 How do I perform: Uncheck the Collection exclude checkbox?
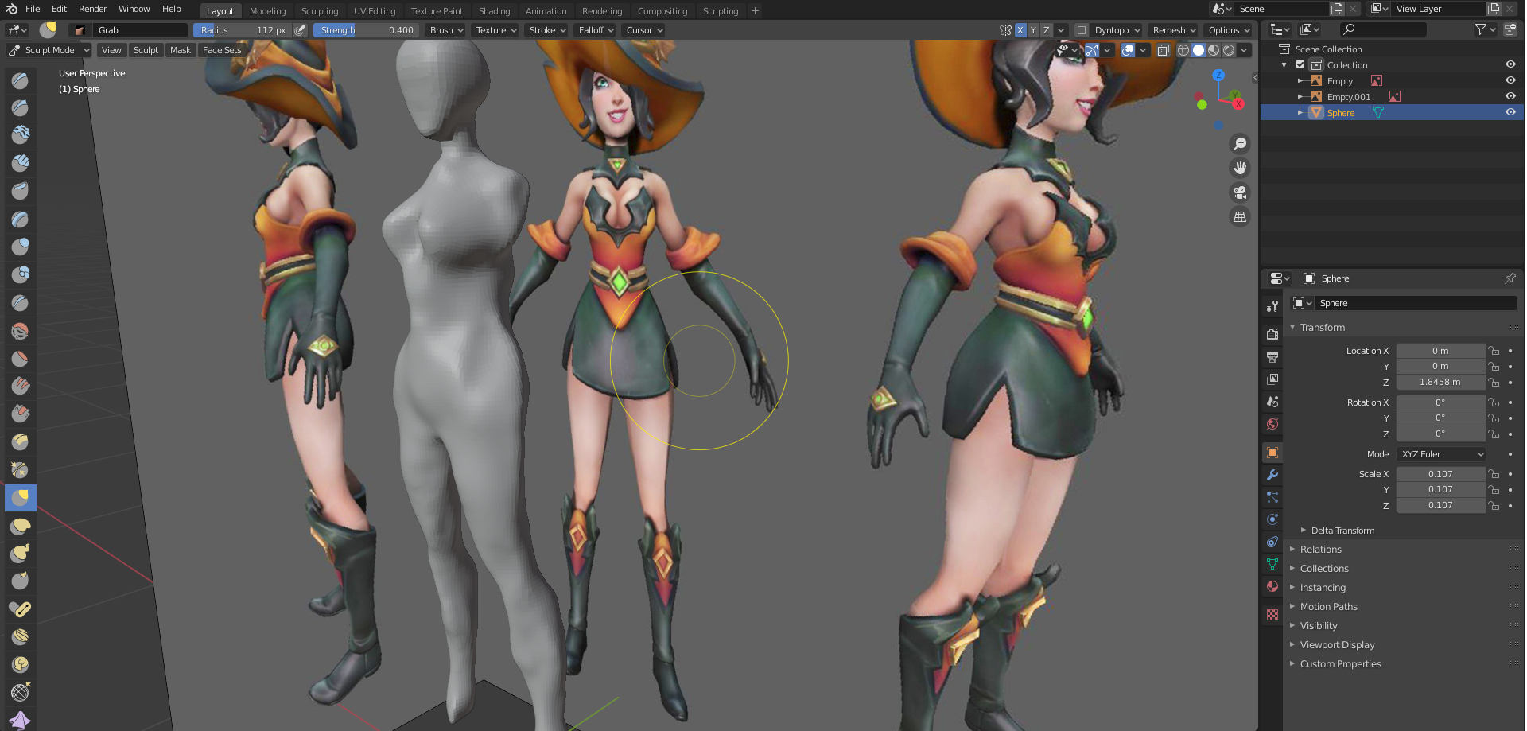point(1300,65)
